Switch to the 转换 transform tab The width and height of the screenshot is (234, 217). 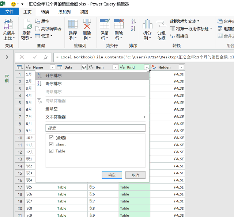(45, 12)
